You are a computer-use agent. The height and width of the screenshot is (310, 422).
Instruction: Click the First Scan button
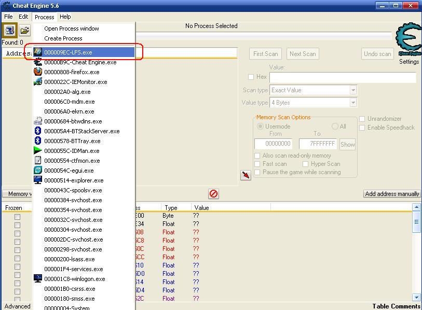tap(265, 54)
